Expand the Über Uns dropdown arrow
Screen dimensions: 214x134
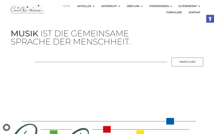coord(142,6)
